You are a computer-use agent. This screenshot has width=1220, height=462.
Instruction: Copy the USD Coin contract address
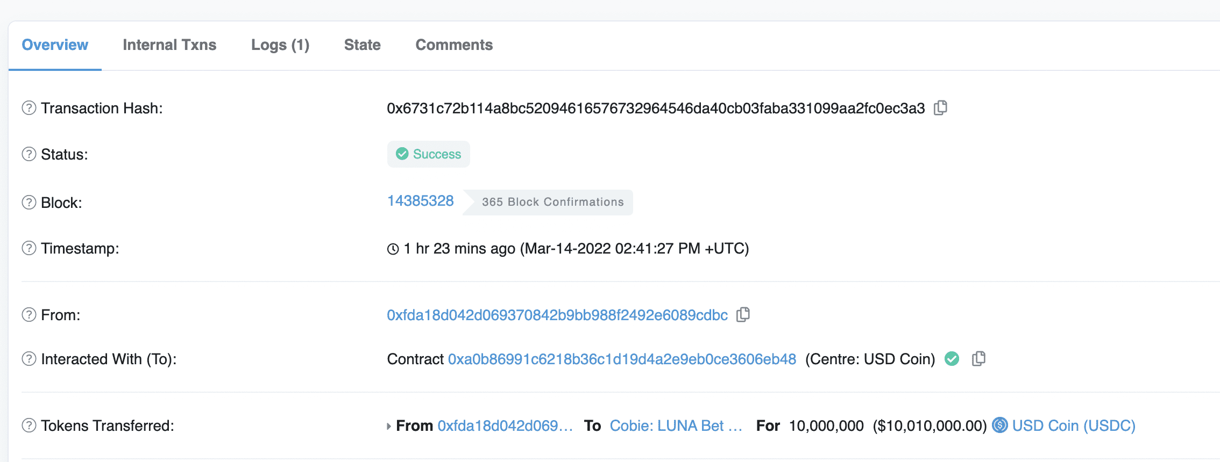pos(978,359)
